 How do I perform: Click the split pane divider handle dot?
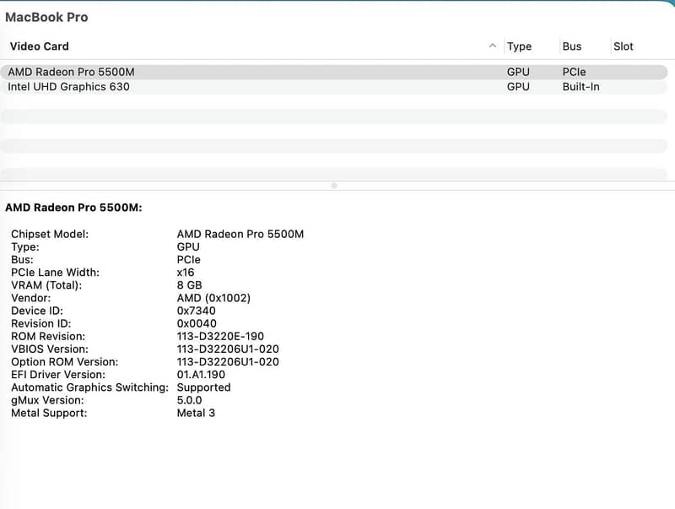[x=334, y=186]
